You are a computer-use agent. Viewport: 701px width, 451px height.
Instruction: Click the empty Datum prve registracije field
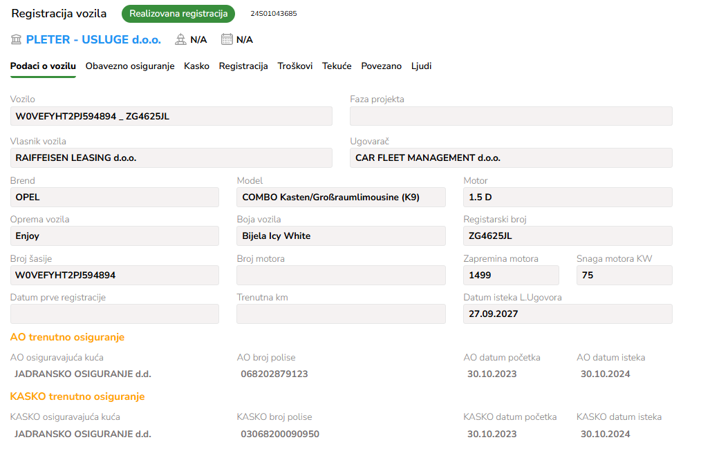115,314
